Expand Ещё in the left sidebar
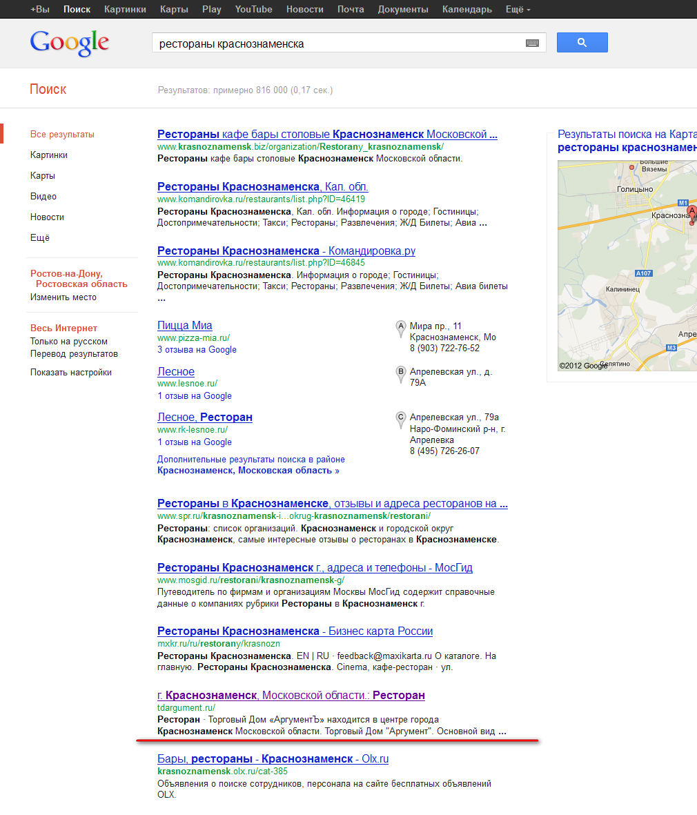Screen dimensions: 697x815 [40, 238]
